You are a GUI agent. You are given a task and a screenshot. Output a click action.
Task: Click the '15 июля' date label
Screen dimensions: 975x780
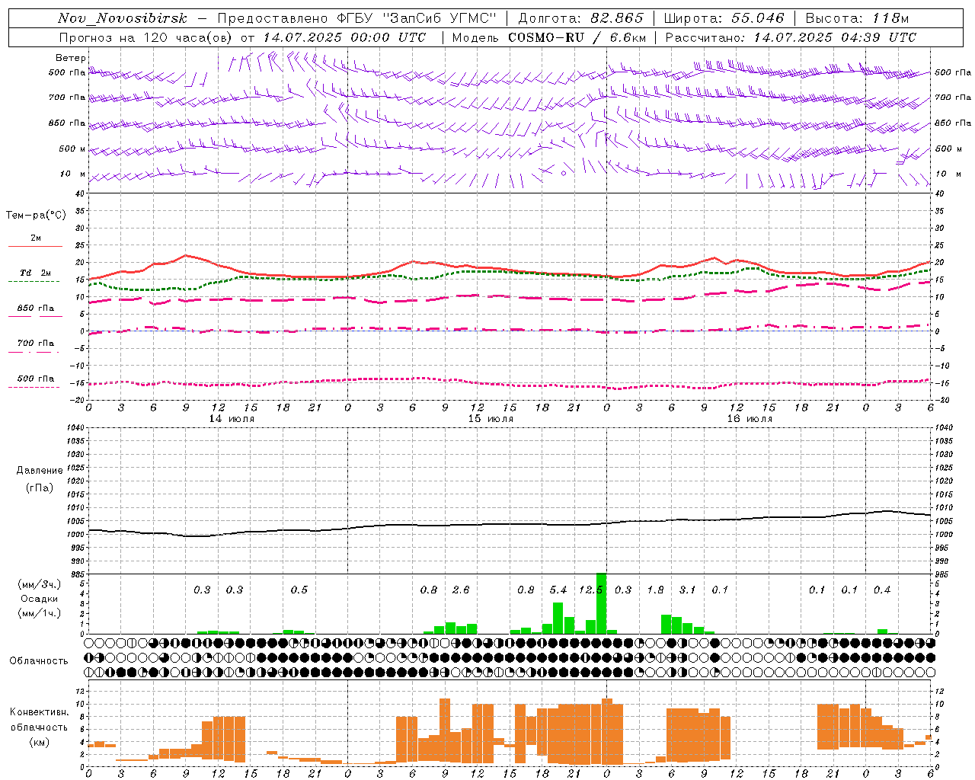pyautogui.click(x=491, y=418)
